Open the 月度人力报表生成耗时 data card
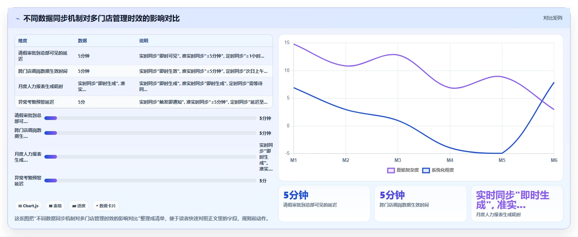This screenshot has height=237, width=578. click(x=517, y=204)
